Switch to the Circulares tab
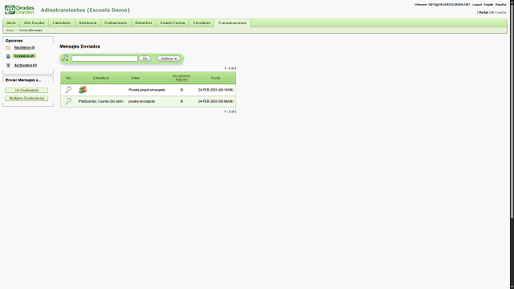Image resolution: width=514 pixels, height=289 pixels. pos(202,22)
